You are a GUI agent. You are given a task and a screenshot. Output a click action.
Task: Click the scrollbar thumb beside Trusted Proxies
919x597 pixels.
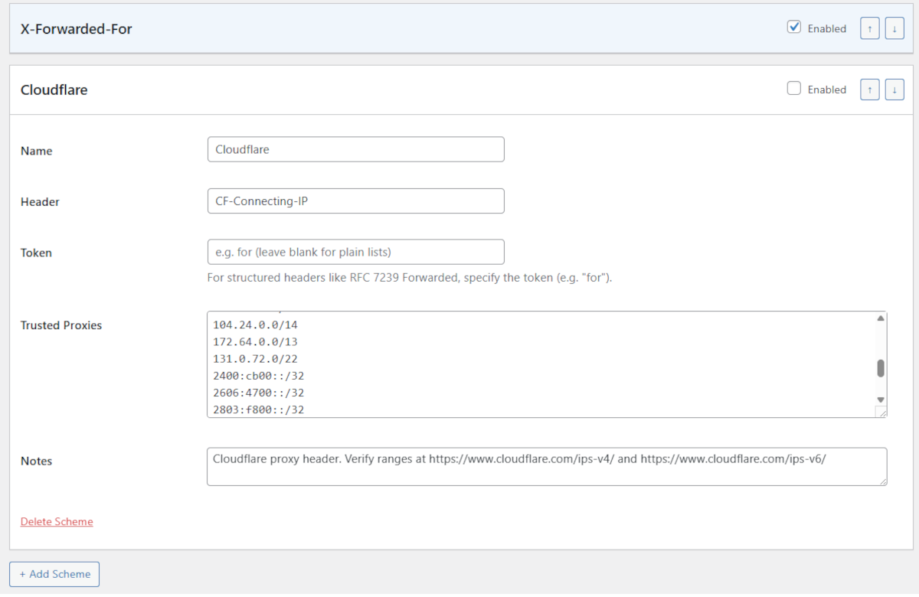(880, 368)
